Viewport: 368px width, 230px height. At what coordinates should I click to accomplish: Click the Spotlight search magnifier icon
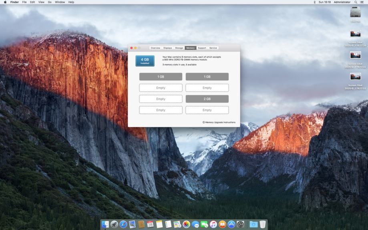(356, 2)
